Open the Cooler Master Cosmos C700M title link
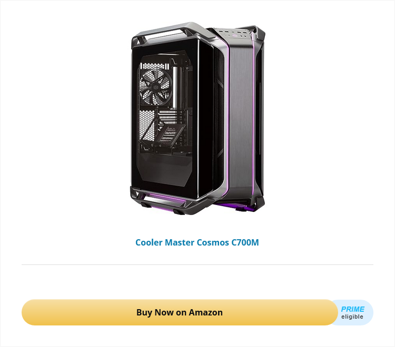 [x=197, y=242]
